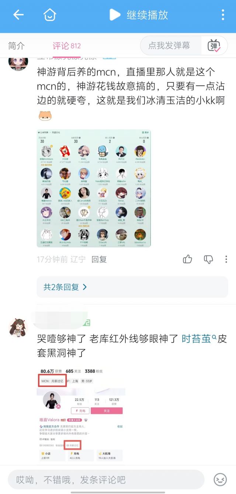Viewport: 236px width, 494px height.
Task: Open the 唯嘉Valora profile screenshot image
Action: [x=81, y=414]
